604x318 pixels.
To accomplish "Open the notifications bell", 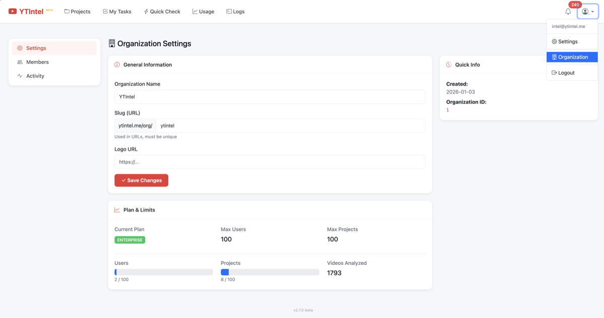I will point(568,12).
